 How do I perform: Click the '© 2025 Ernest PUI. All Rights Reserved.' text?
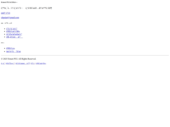coord(19,59)
